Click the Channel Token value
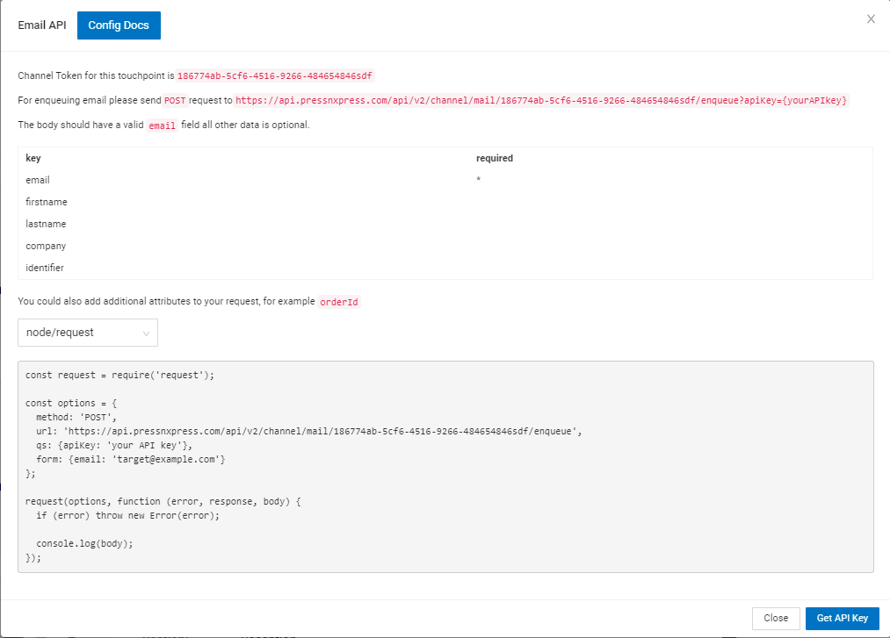This screenshot has height=638, width=890. pos(276,76)
